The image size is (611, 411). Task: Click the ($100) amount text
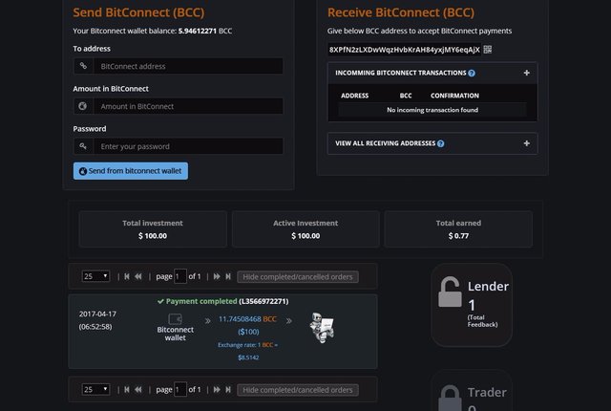pyautogui.click(x=248, y=332)
